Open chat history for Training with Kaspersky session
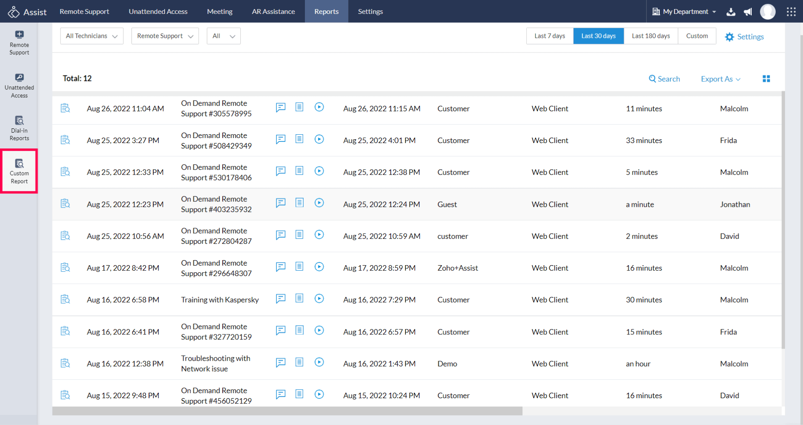Viewport: 803px width, 425px height. 281,299
